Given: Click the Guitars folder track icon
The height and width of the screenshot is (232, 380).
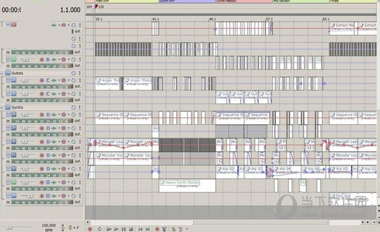Looking at the screenshot, I should click(x=8, y=73).
